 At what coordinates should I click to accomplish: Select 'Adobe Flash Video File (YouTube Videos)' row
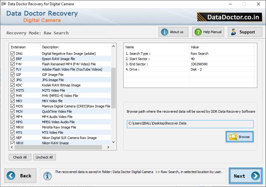point(60,69)
